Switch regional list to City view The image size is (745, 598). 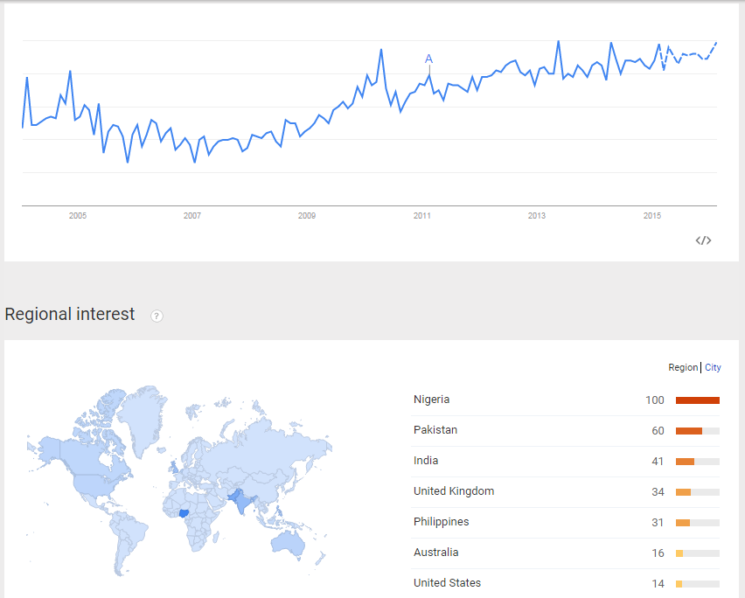713,367
